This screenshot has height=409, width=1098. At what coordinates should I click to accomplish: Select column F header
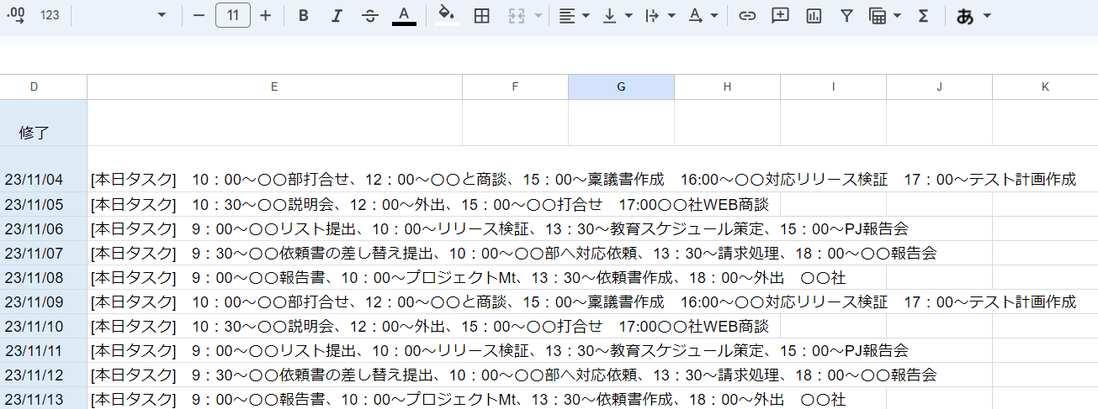(x=515, y=87)
